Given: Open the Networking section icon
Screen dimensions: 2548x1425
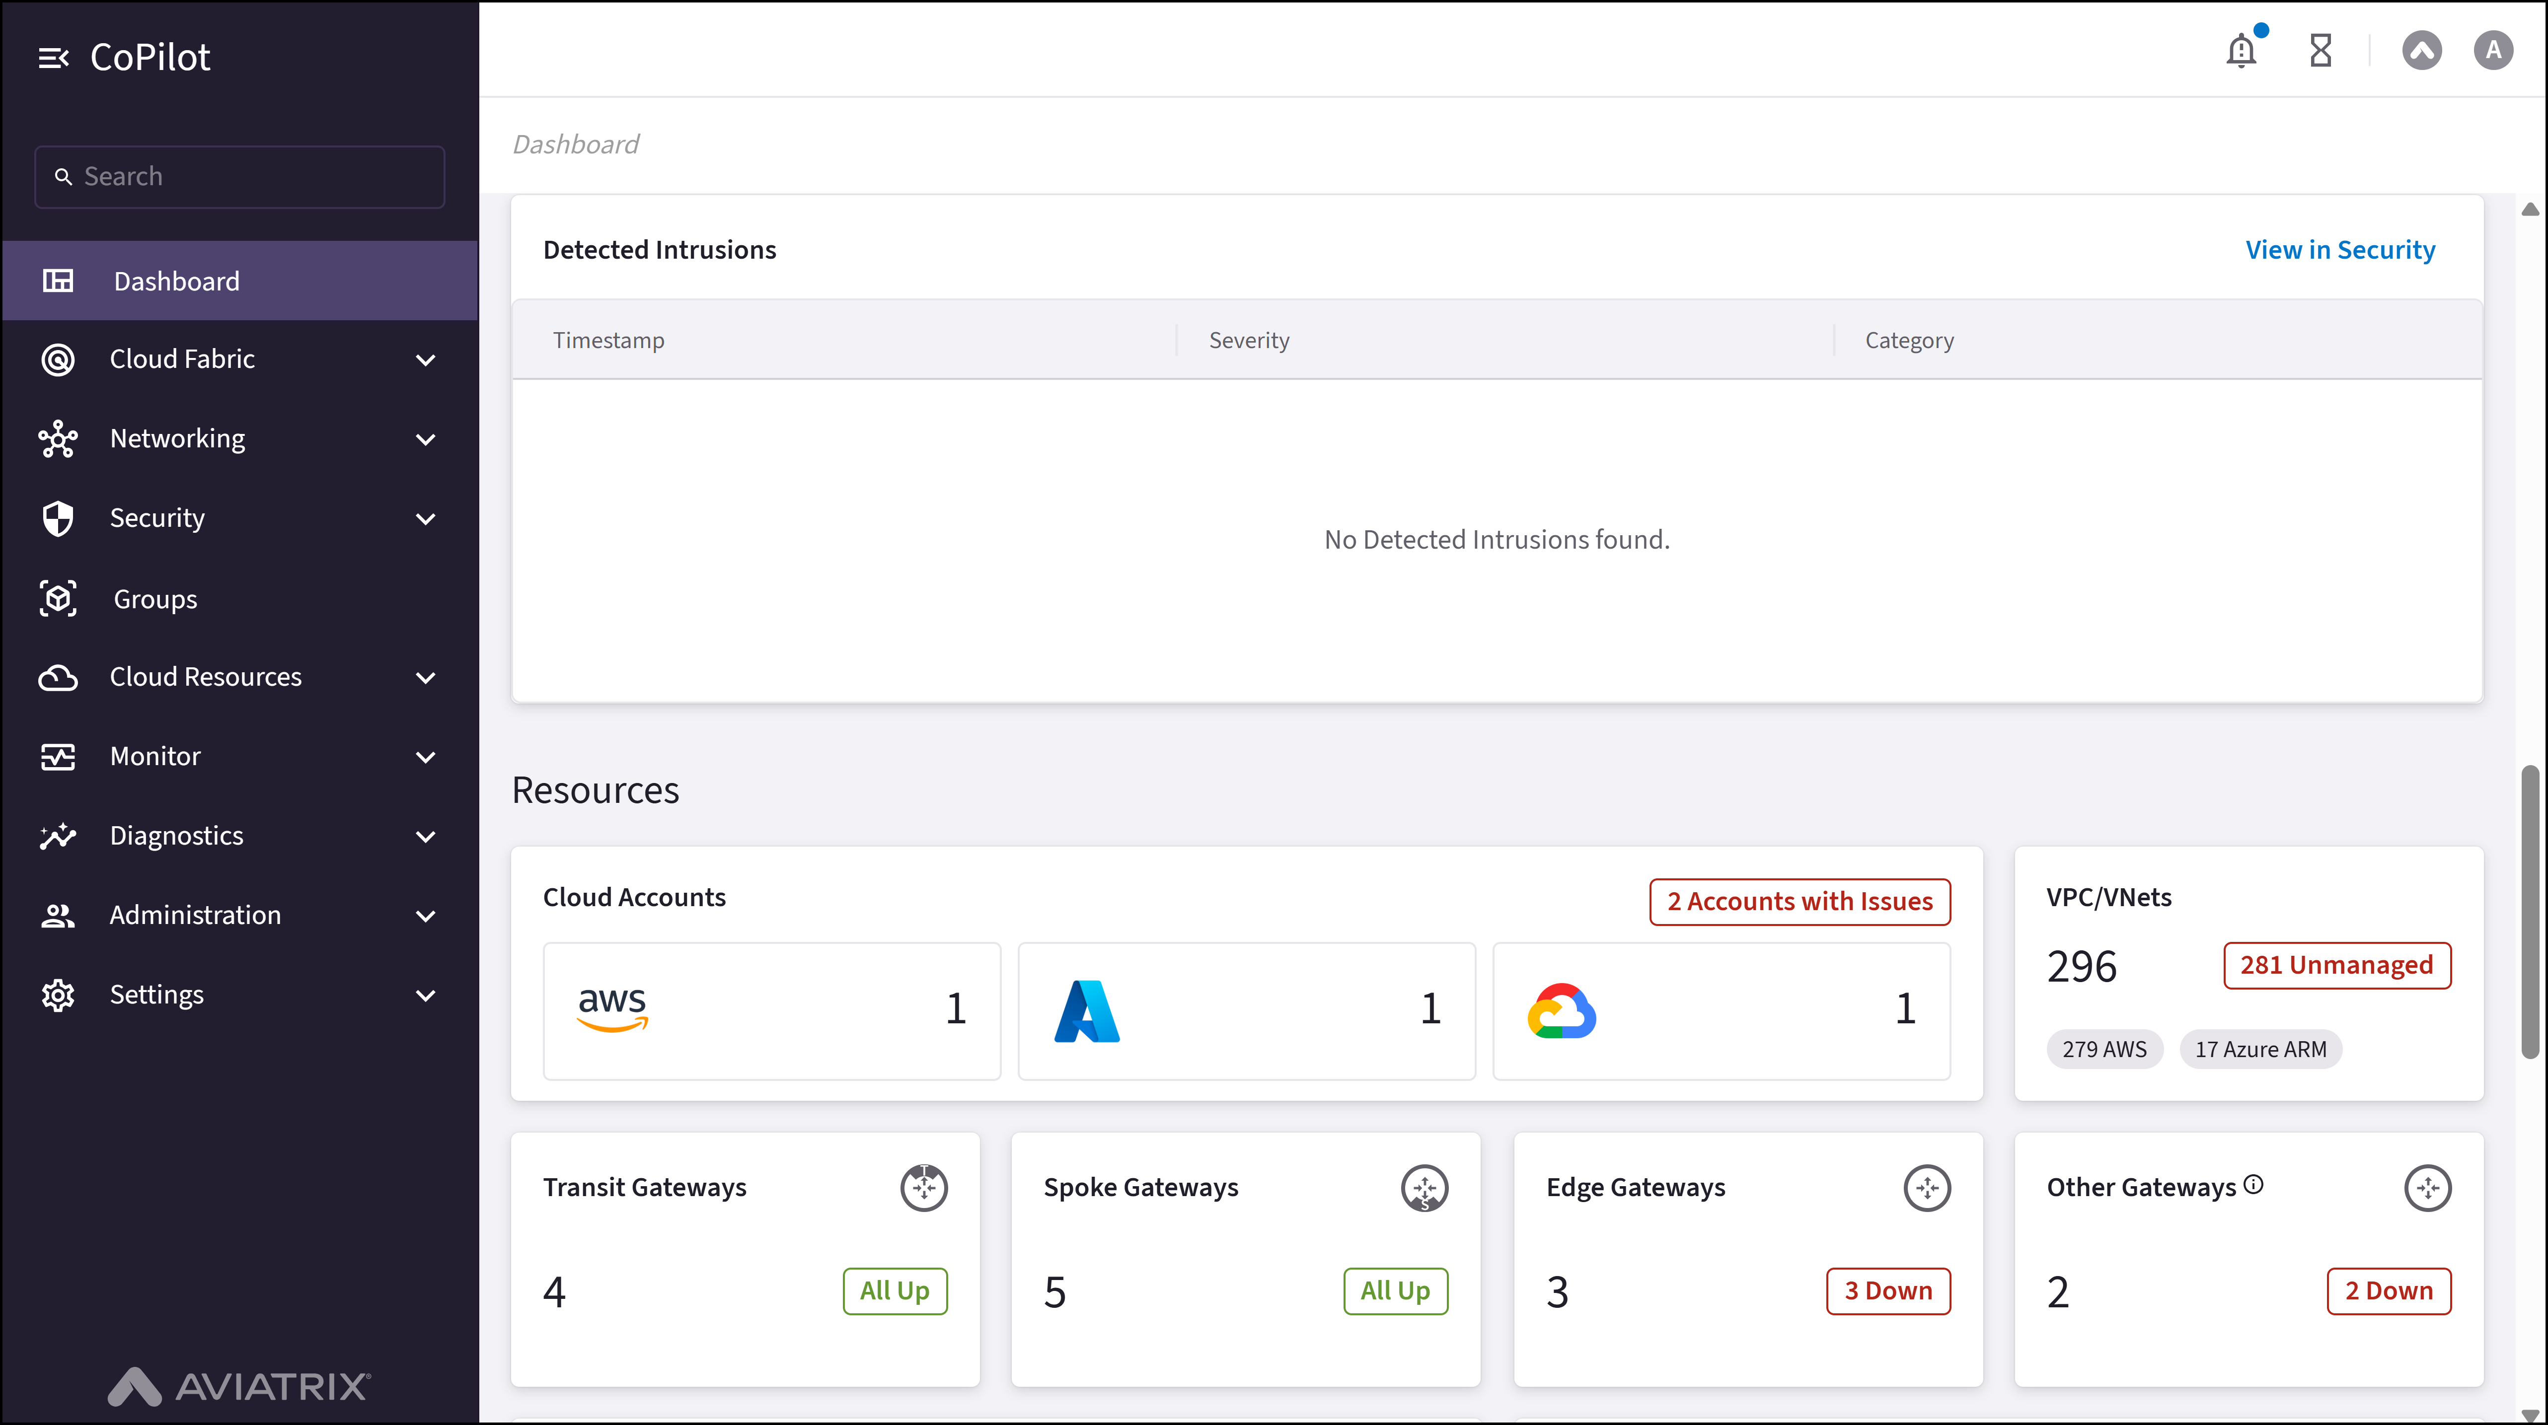Looking at the screenshot, I should [58, 438].
